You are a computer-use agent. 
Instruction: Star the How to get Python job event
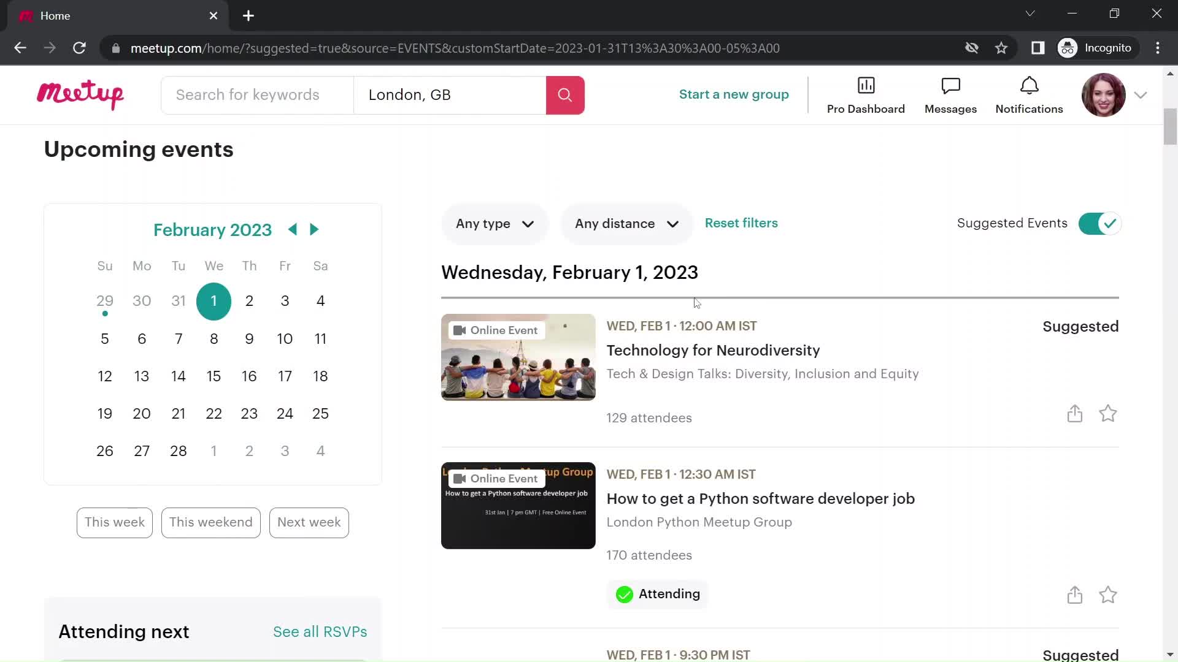pos(1107,594)
